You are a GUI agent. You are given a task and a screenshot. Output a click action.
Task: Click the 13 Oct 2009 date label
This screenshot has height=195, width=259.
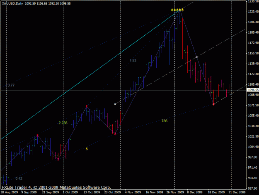92,193
